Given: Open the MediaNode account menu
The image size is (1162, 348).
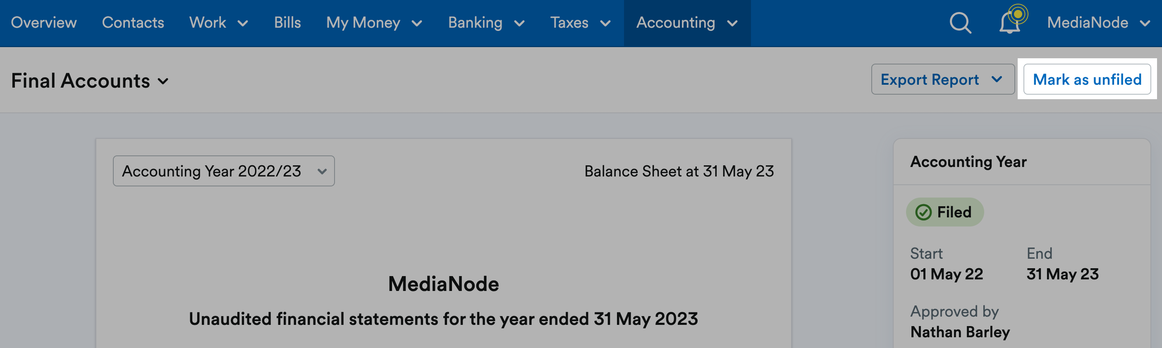Looking at the screenshot, I should [x=1098, y=23].
